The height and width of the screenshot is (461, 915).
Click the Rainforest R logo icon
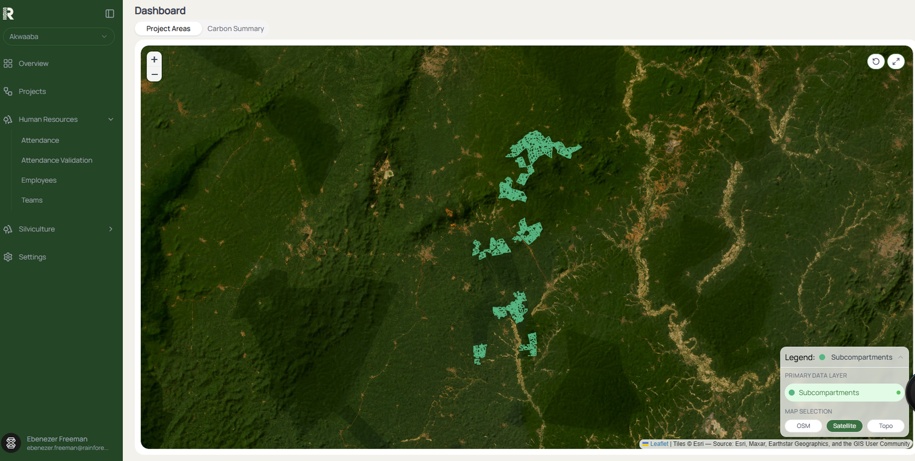coord(8,13)
